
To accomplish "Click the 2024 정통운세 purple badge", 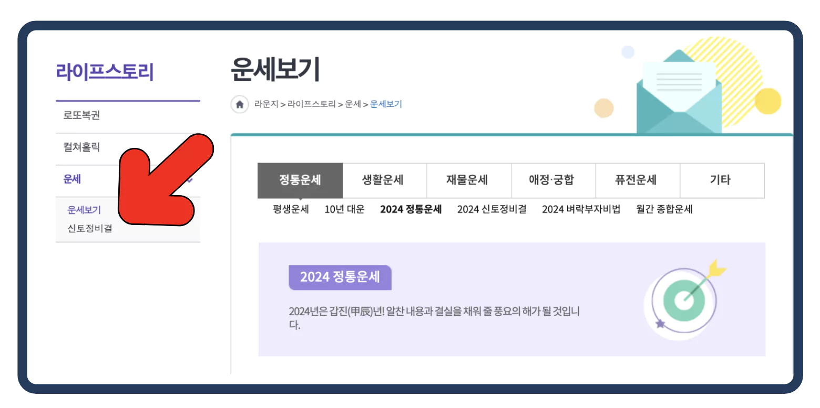I will click(340, 277).
